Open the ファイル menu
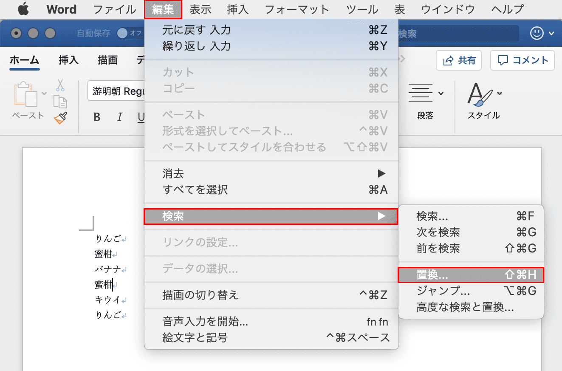The height and width of the screenshot is (371, 562). [x=114, y=9]
